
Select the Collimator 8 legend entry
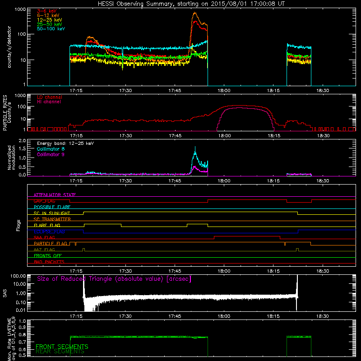pos(51,149)
